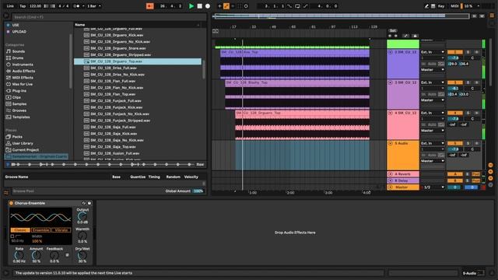This screenshot has width=498, height=280.
Task: Toggle track activator on 4 SM_CU_12
Action: point(454,113)
